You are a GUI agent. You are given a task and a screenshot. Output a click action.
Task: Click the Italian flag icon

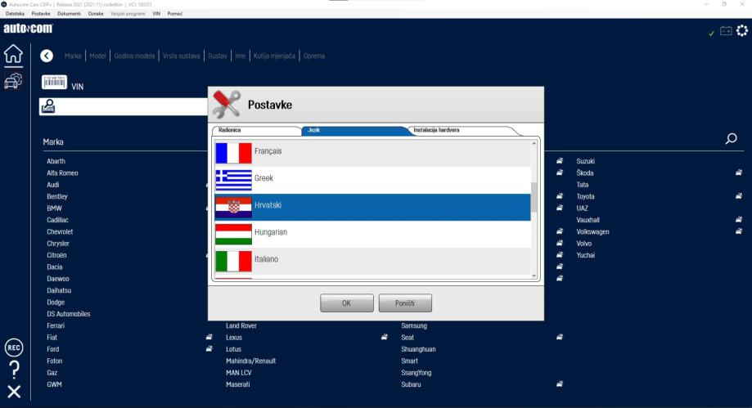pyautogui.click(x=233, y=262)
